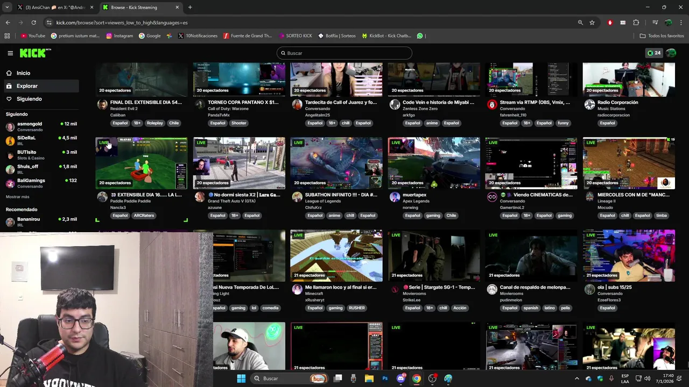
Task: Select the ARCRaiters tag under Nancia3
Action: [144, 216]
